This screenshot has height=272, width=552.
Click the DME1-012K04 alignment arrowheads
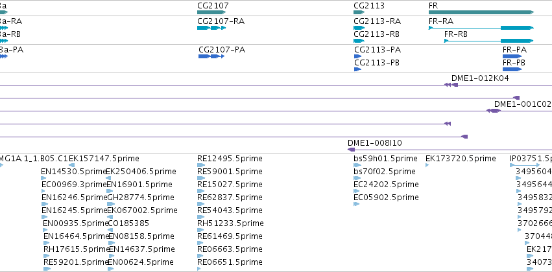tap(451, 85)
